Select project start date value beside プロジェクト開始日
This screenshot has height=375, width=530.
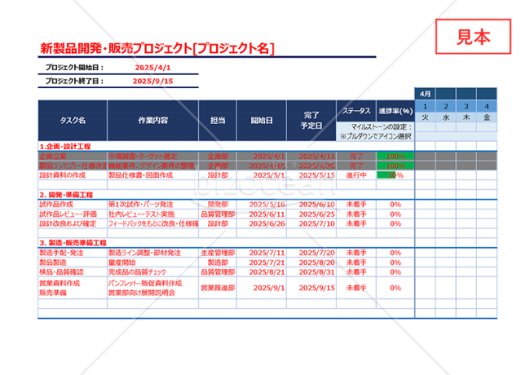(152, 67)
